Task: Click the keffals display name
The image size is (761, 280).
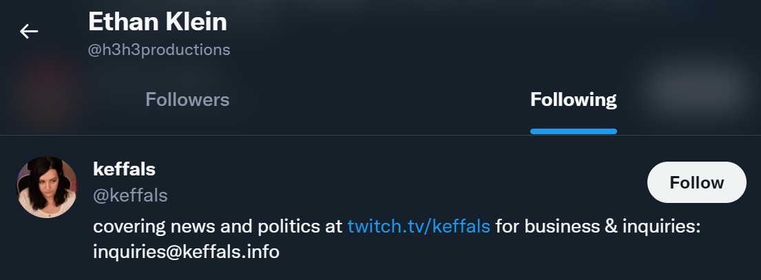Action: click(124, 169)
